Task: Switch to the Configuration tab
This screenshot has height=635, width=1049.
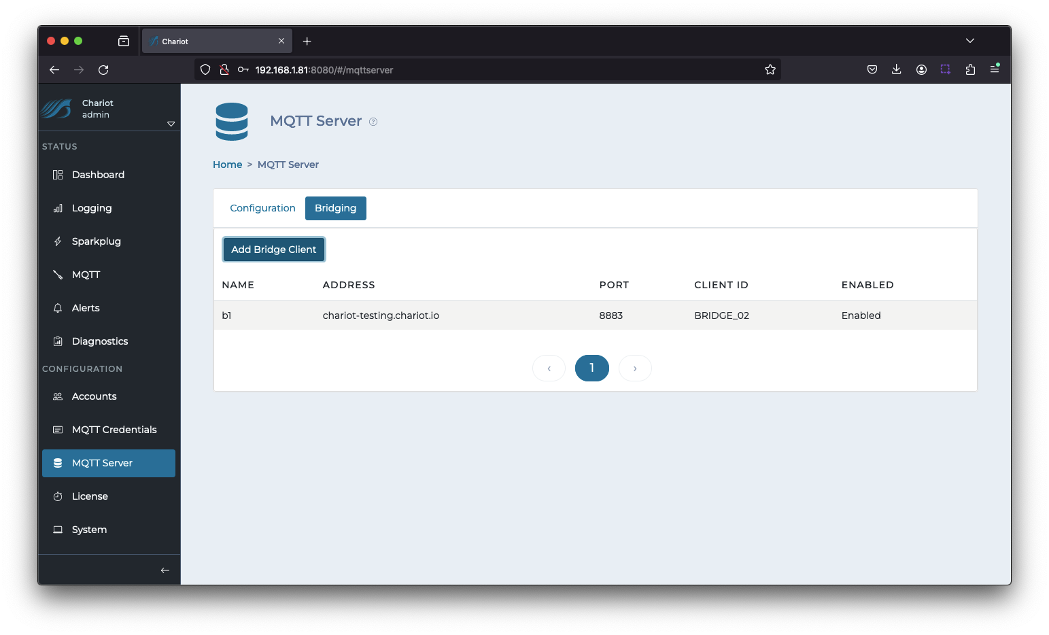Action: tap(262, 208)
